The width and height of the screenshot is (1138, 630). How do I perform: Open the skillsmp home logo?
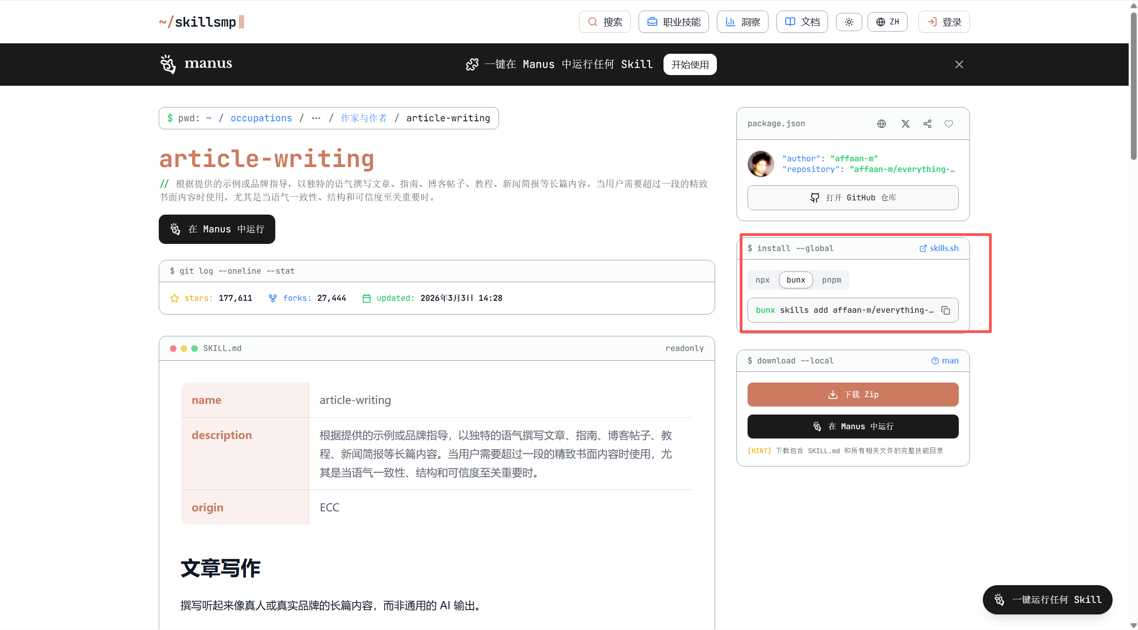[x=201, y=22]
